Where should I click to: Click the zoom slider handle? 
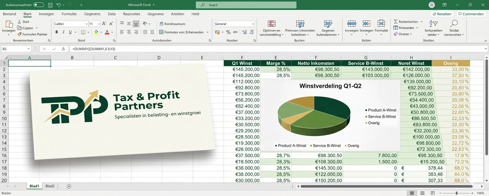pyautogui.click(x=457, y=193)
